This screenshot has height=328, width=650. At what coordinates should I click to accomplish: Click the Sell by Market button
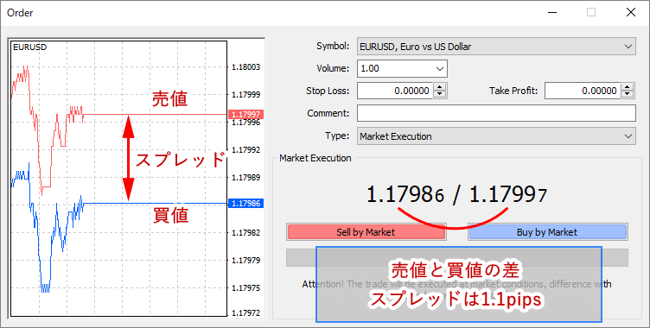point(366,232)
